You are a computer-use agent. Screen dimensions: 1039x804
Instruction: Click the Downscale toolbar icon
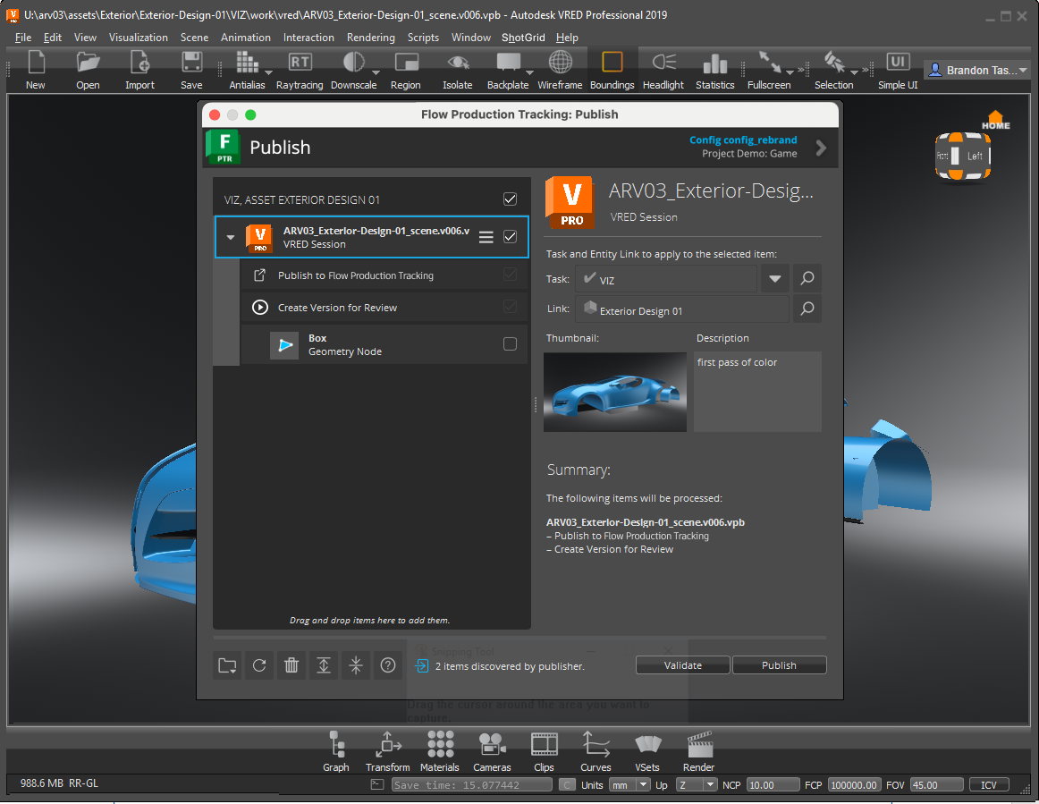353,70
